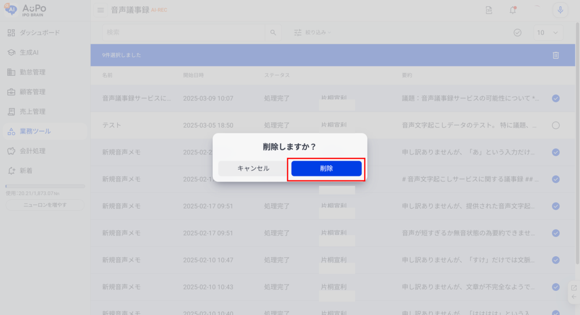The width and height of the screenshot is (580, 315).
Task: Uncheck the 音声議事録サービスに… row checkmark
Action: 556,98
